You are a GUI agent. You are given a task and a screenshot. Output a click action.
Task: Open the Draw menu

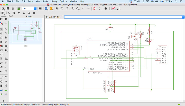30,1
